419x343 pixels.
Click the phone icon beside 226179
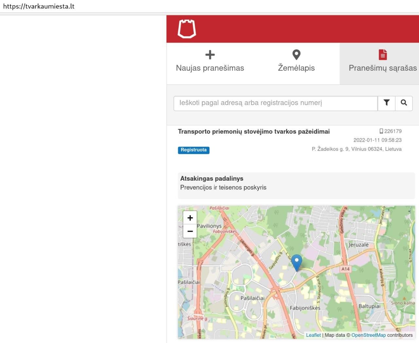click(x=381, y=131)
